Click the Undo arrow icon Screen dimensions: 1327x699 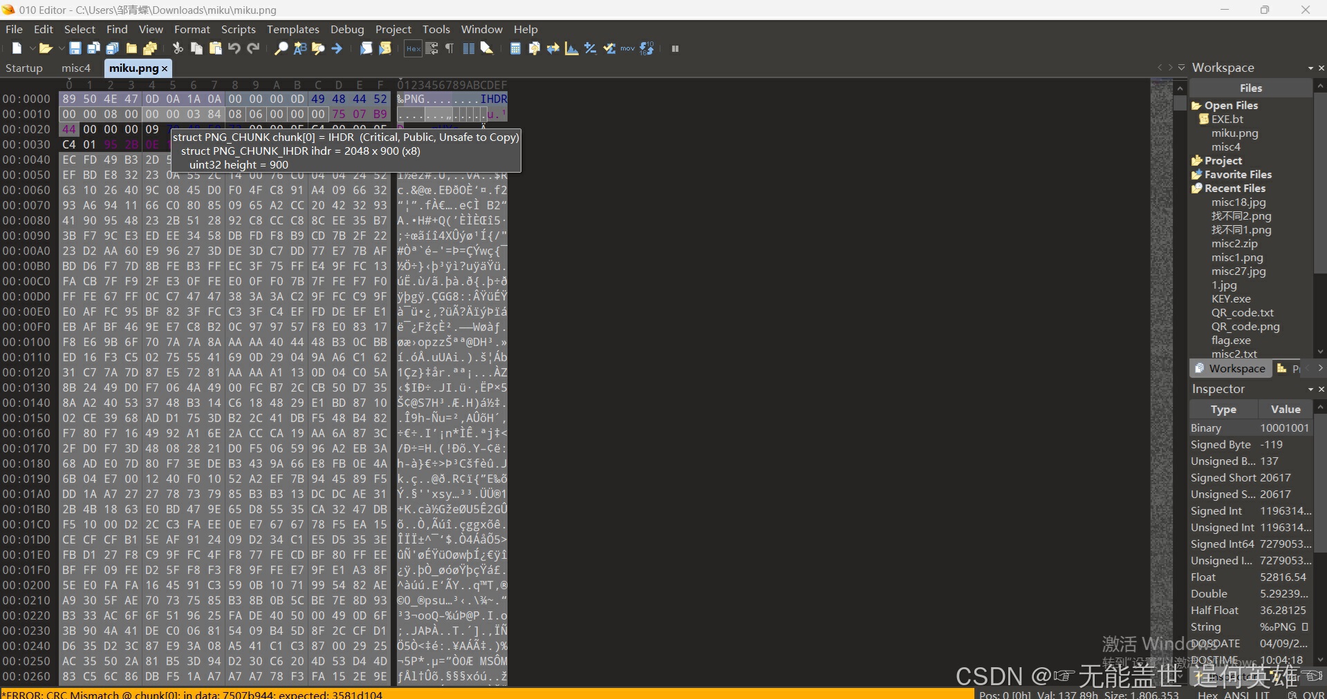pyautogui.click(x=234, y=48)
